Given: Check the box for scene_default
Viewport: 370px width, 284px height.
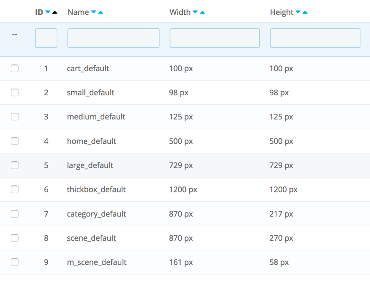Looking at the screenshot, I should pyautogui.click(x=14, y=238).
